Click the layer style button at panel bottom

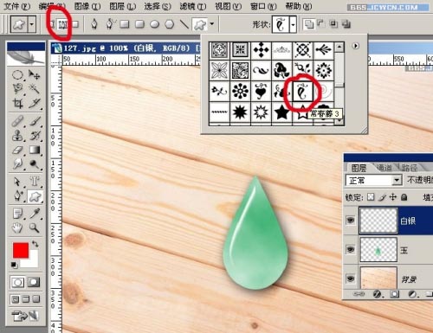[x=378, y=294]
